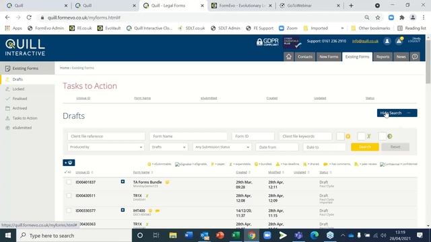Screen dimensions: 431x242
Task: Open a new browser tab with plus
Action: [351, 5]
